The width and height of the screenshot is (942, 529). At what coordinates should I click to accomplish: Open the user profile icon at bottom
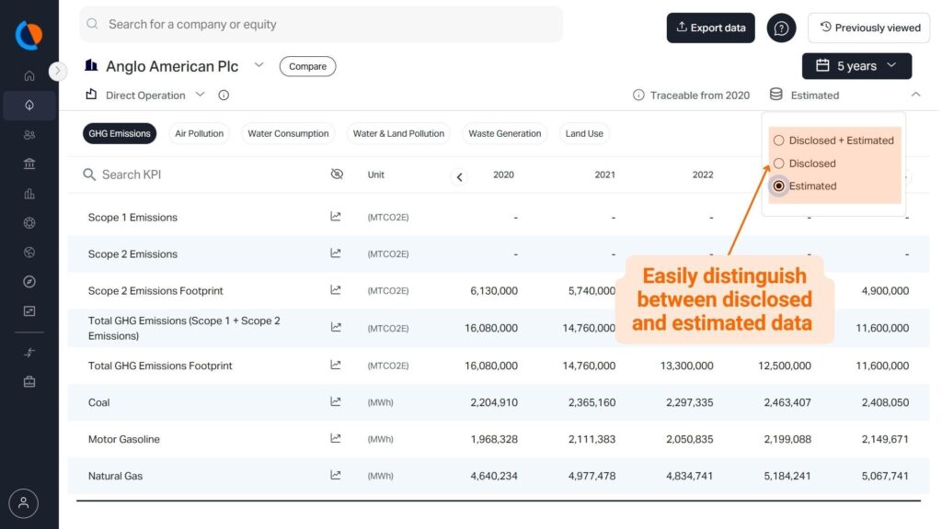[x=24, y=503]
